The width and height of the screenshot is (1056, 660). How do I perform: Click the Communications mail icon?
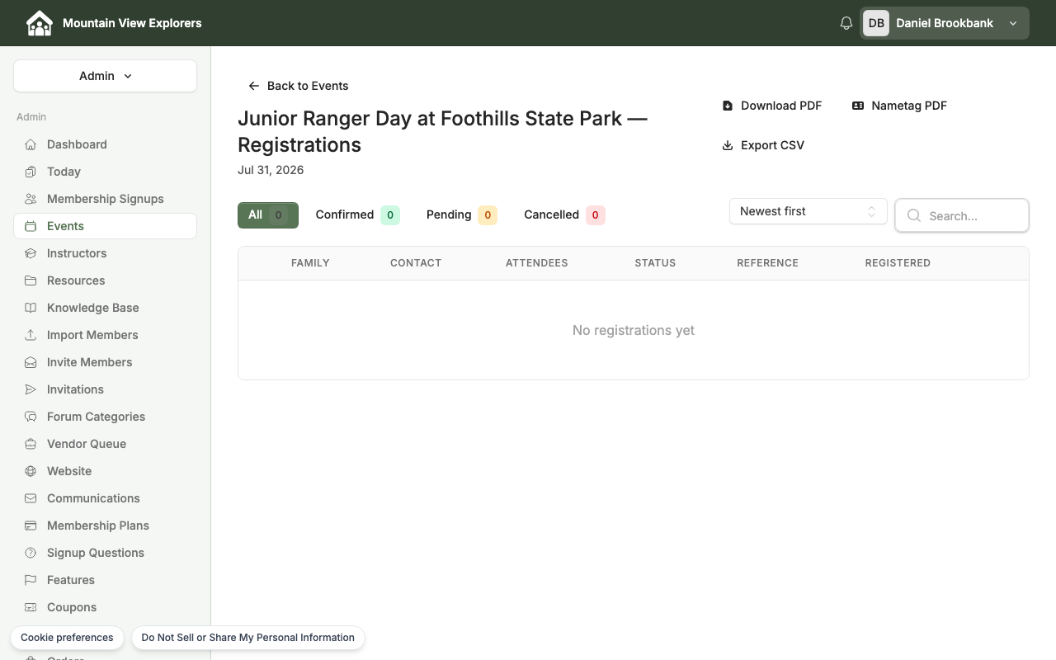point(31,498)
